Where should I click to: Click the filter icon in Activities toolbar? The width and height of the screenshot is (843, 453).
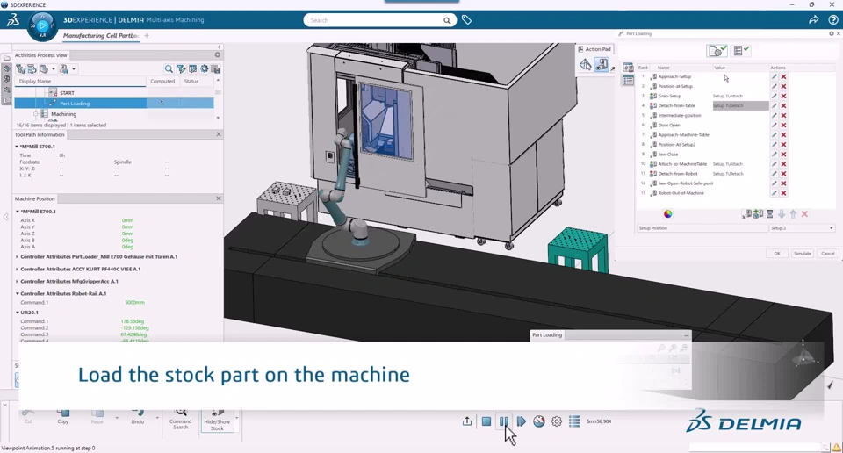click(x=181, y=68)
